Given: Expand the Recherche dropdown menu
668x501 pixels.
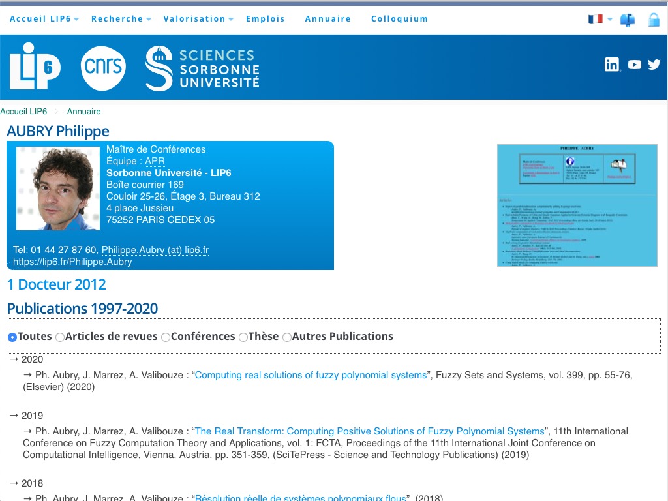Looking at the screenshot, I should (x=121, y=19).
